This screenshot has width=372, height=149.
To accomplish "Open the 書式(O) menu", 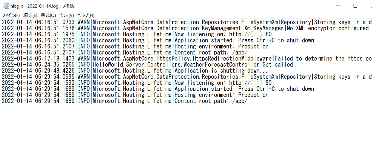I will (49, 15).
